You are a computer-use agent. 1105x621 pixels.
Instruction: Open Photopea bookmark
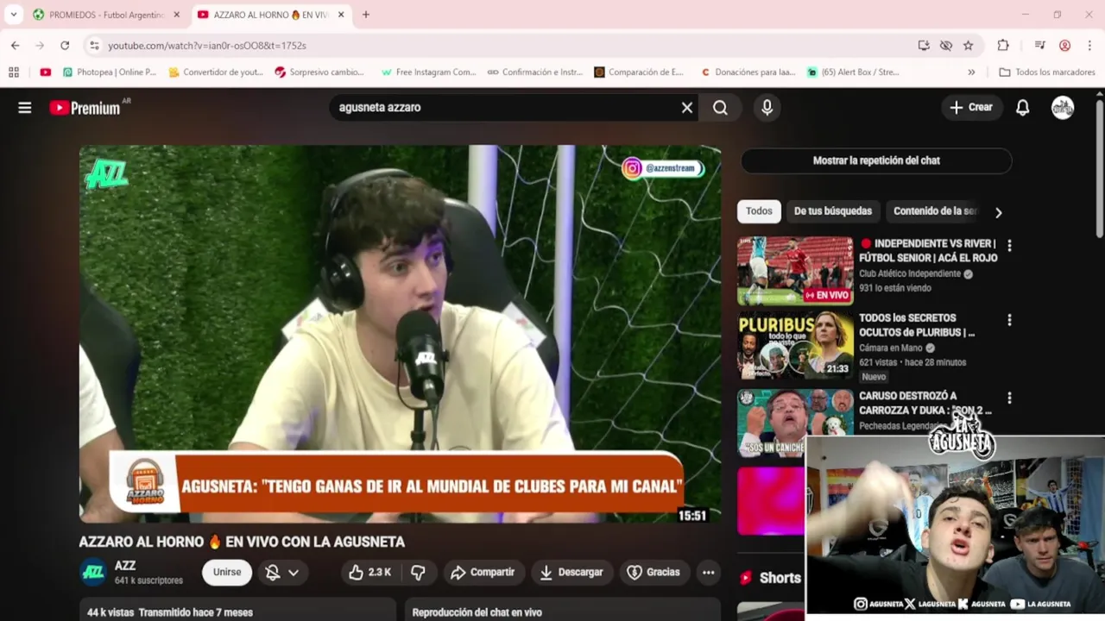109,72
